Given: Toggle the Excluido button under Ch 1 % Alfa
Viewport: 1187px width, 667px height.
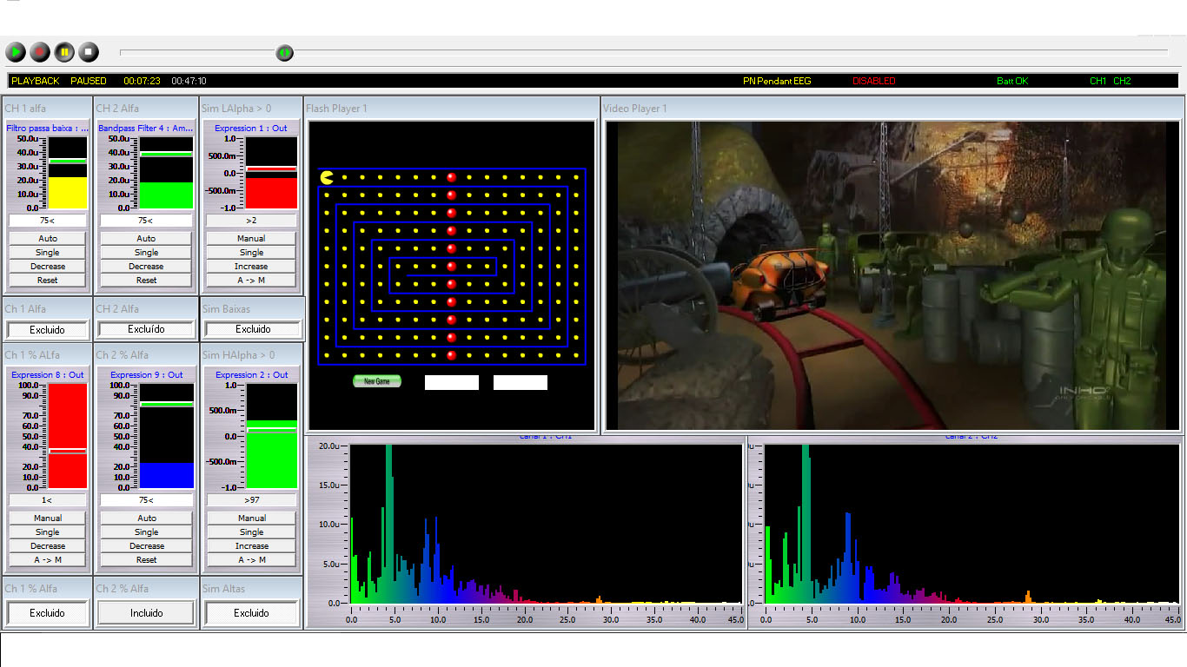Looking at the screenshot, I should (48, 612).
